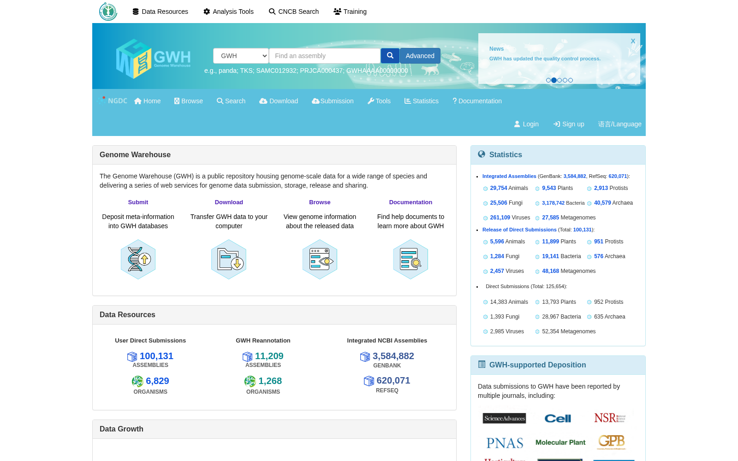The image size is (738, 461).
Task: Open the 语言/Language selector
Action: tap(620, 124)
